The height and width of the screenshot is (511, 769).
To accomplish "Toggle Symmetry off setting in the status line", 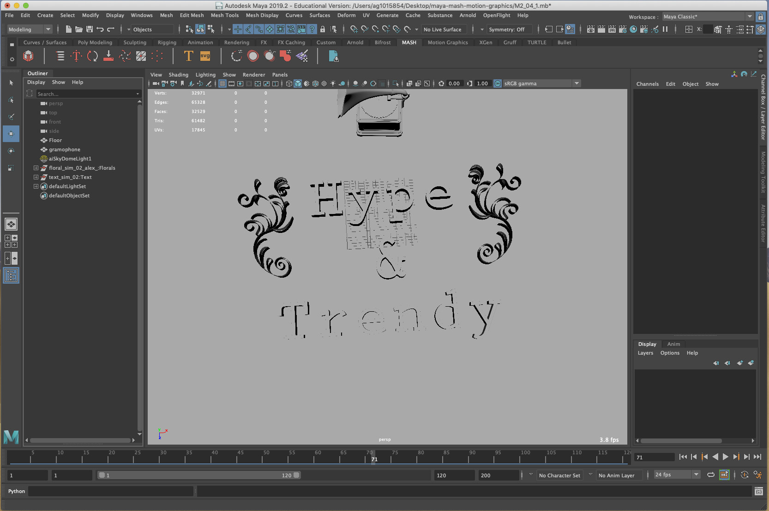I will coord(506,29).
